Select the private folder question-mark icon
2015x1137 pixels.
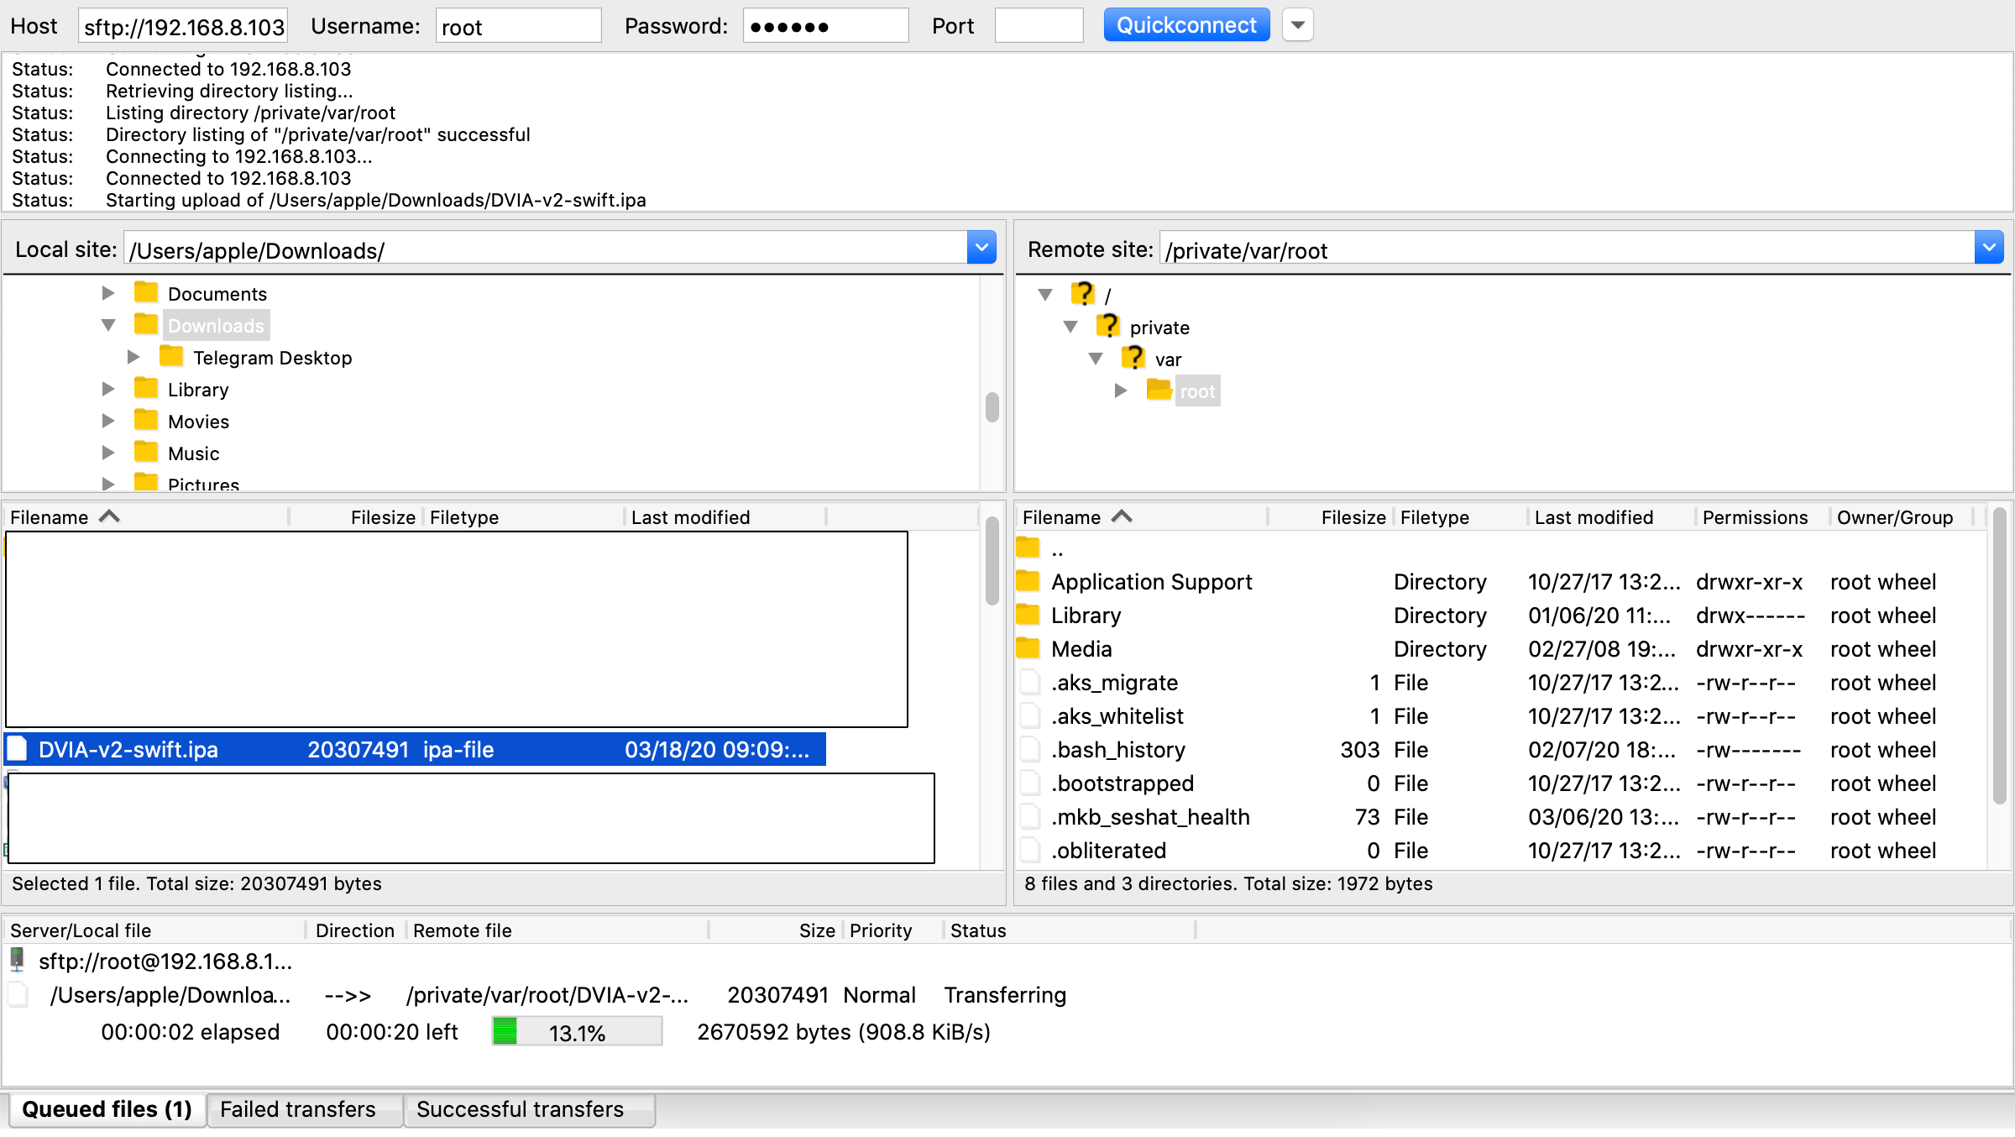point(1108,326)
